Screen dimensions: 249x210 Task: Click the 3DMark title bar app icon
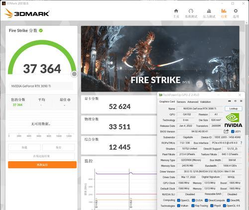pos(3,3)
